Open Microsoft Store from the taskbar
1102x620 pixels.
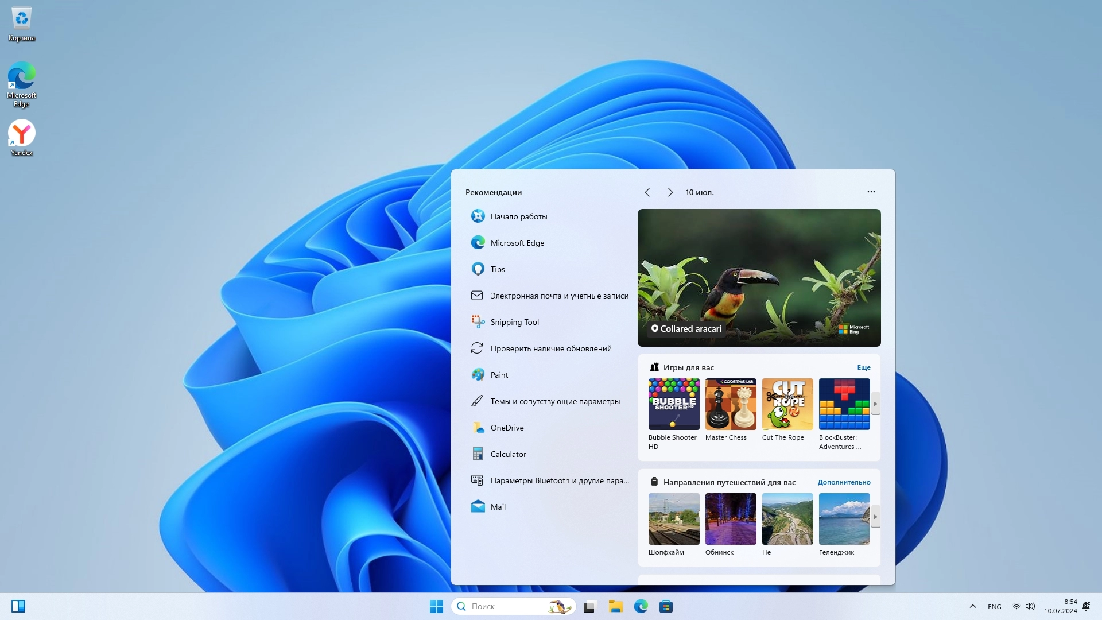click(666, 607)
